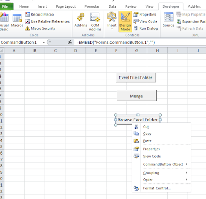This screenshot has width=206, height=199.
Task: Toggle Design Mode off
Action: coord(125,22)
